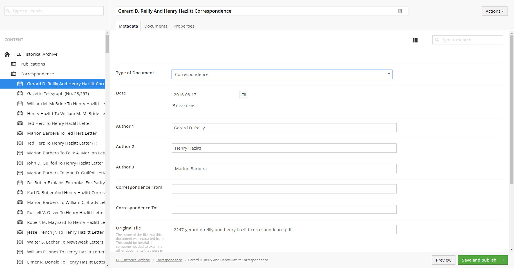Click into the Correspondence From field
This screenshot has height=268, width=514.
pyautogui.click(x=284, y=189)
